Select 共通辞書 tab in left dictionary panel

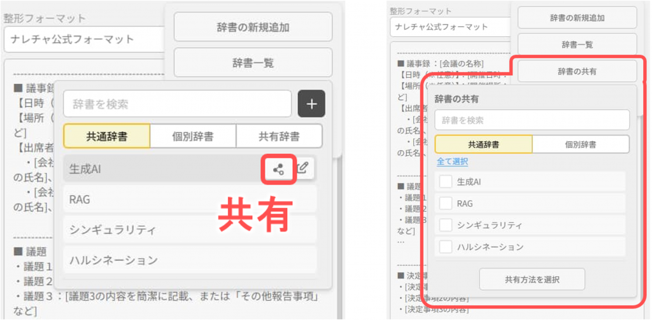pyautogui.click(x=107, y=136)
